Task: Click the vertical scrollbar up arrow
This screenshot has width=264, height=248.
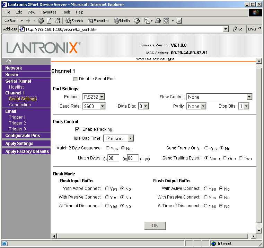Action: [259, 61]
